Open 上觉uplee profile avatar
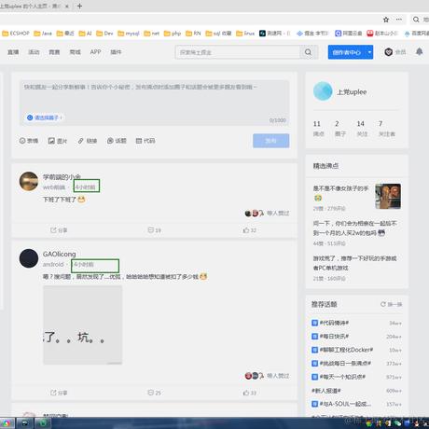The width and height of the screenshot is (429, 429). [323, 91]
